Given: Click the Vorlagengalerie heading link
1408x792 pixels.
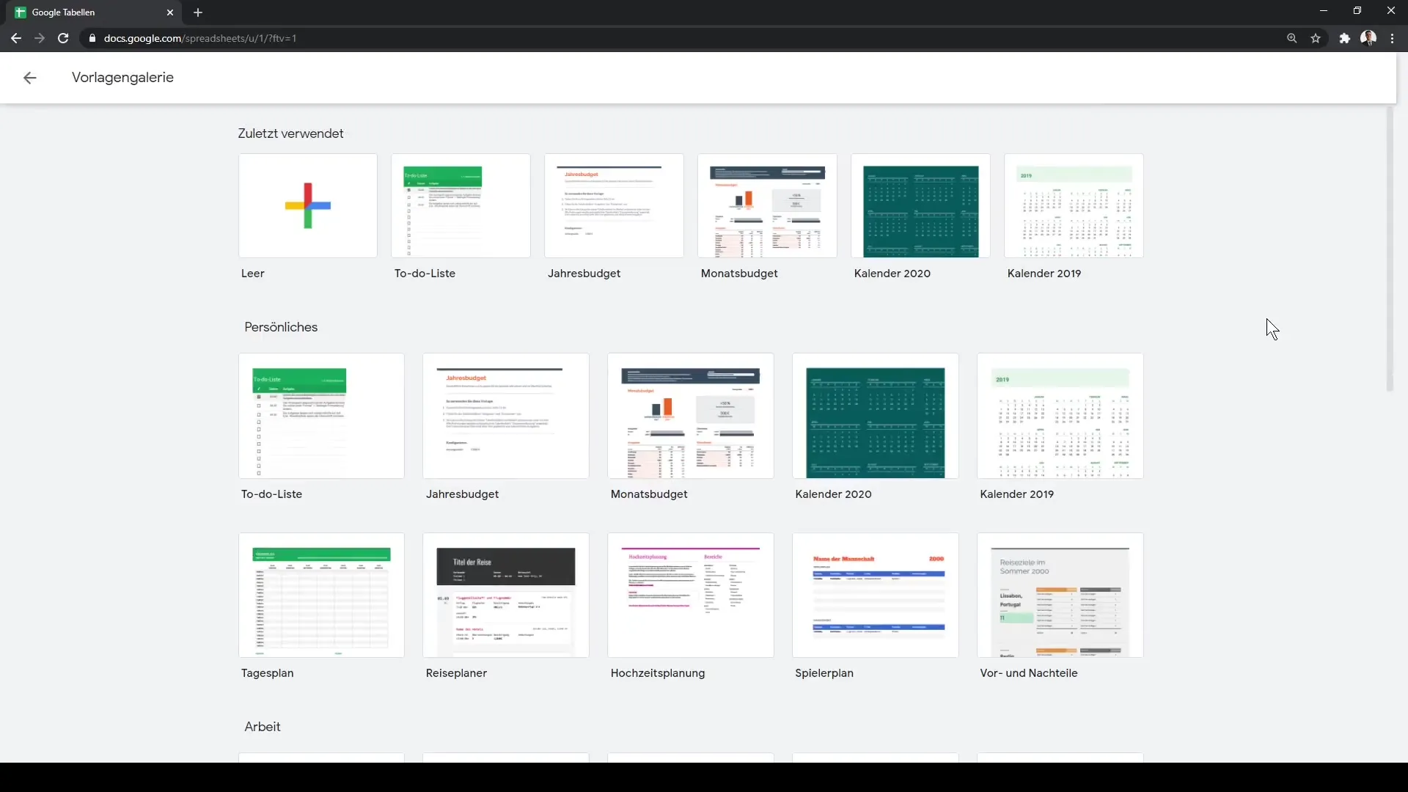Looking at the screenshot, I should click(122, 77).
